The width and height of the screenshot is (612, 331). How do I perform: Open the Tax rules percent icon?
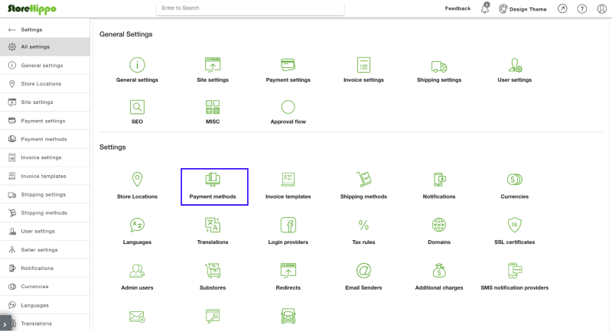coord(363,225)
